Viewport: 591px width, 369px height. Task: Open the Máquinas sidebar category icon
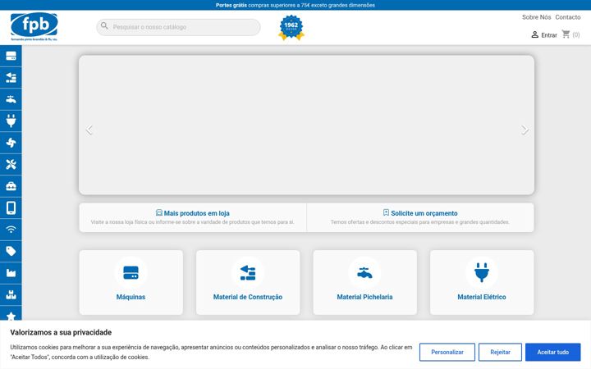(11, 56)
